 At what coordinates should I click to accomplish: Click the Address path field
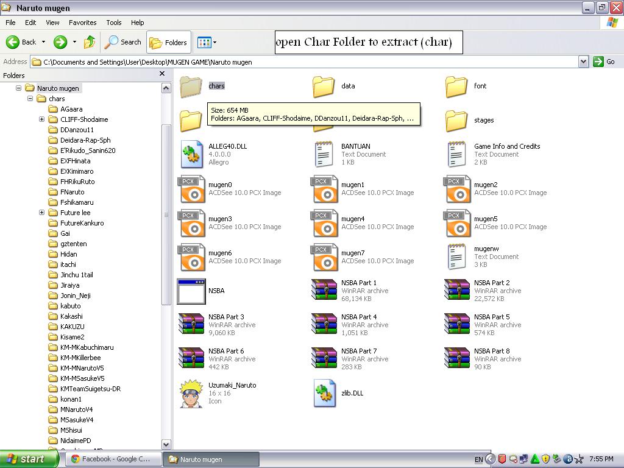tap(305, 62)
